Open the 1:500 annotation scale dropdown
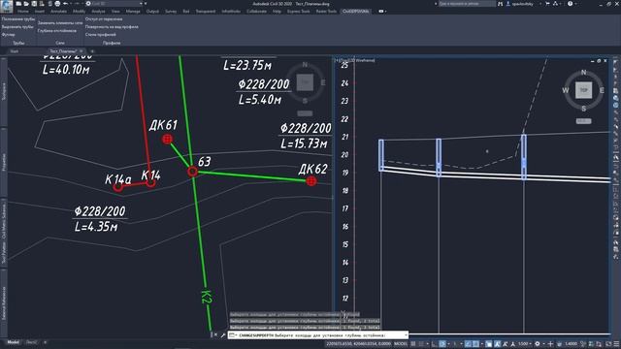The image size is (621, 349). (x=526, y=344)
